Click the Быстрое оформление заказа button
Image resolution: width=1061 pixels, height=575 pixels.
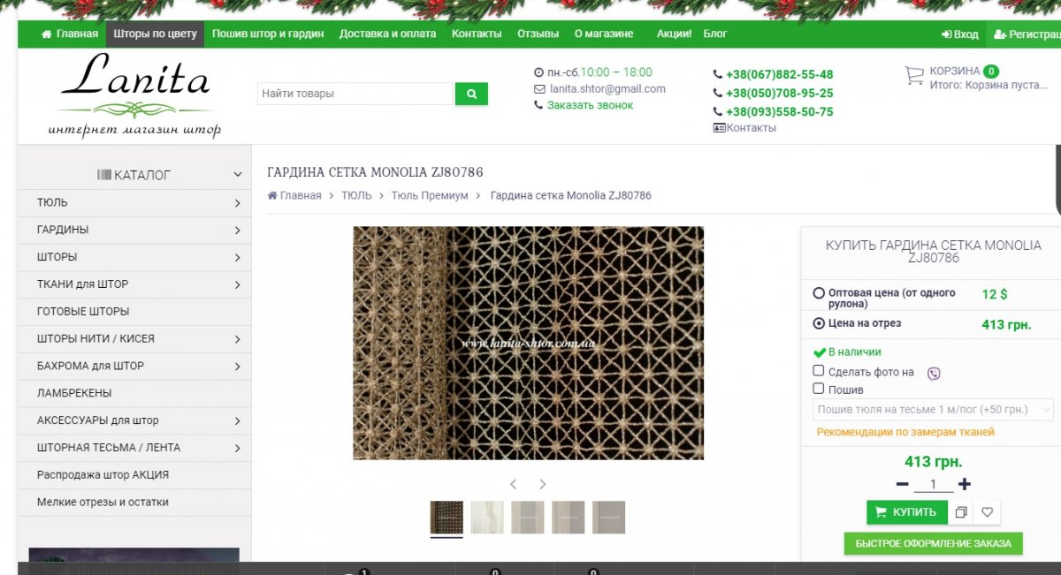933,543
